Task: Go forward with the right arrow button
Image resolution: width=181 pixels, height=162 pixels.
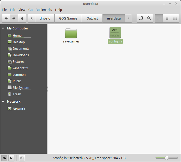Action: [x=14, y=18]
